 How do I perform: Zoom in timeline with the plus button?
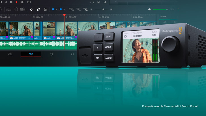[111, 9]
